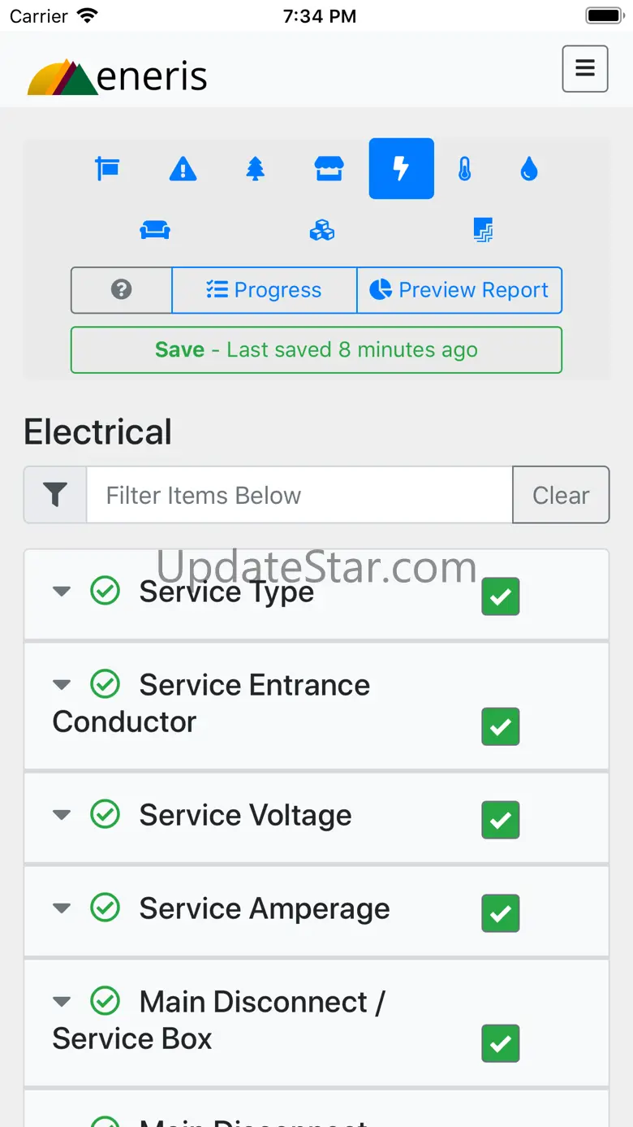Image resolution: width=633 pixels, height=1127 pixels.
Task: Switch to the couch section icon
Action: pyautogui.click(x=155, y=231)
